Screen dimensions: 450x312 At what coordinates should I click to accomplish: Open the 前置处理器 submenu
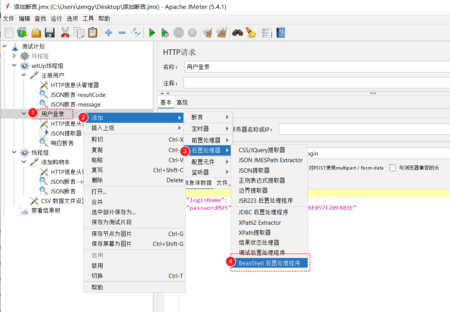pos(208,140)
